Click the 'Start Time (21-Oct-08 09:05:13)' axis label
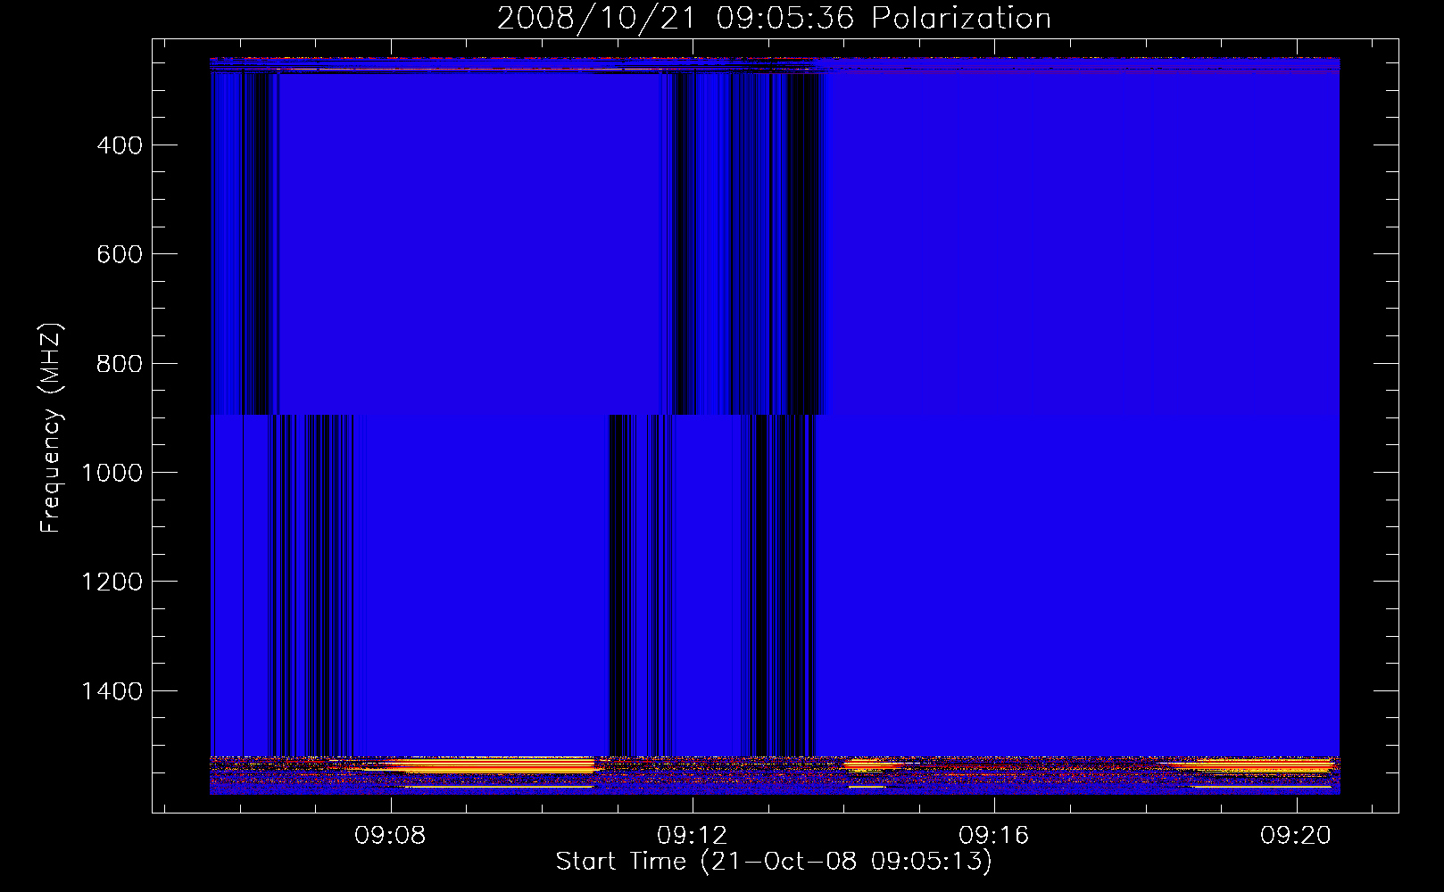Screen dimensions: 1444x892 [x=774, y=862]
